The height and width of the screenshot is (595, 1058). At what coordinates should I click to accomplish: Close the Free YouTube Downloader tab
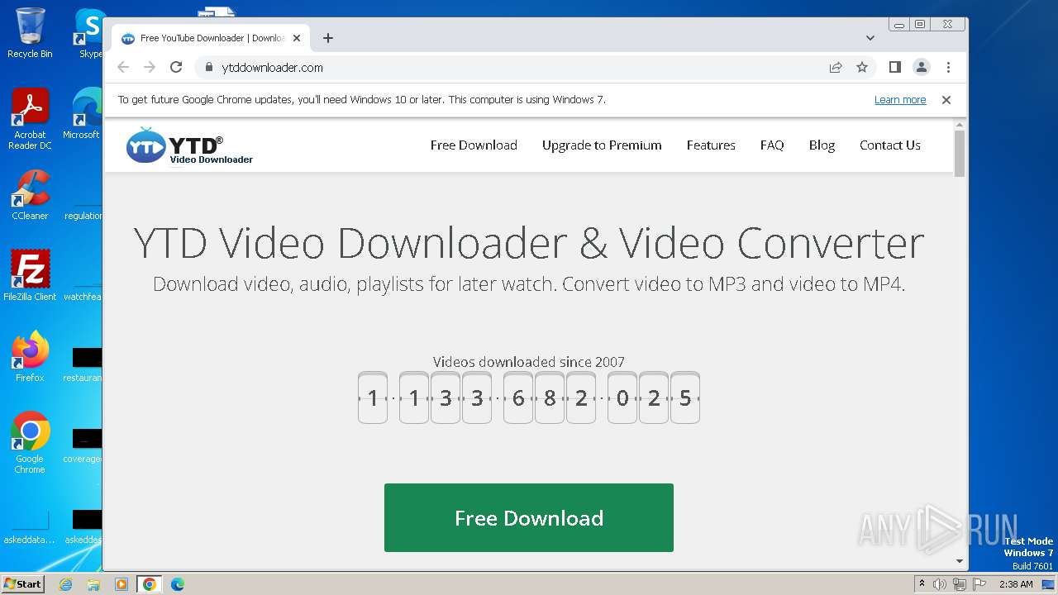(x=296, y=38)
